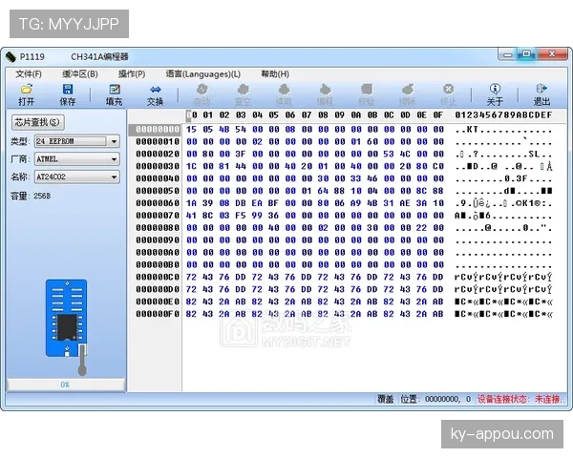
Task: Click the 0% progress bar
Action: point(65,385)
